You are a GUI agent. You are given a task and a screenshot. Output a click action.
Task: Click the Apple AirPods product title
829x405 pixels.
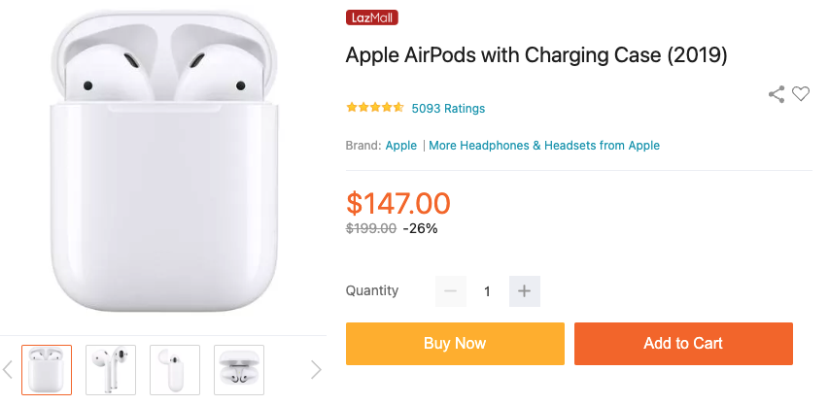click(536, 55)
